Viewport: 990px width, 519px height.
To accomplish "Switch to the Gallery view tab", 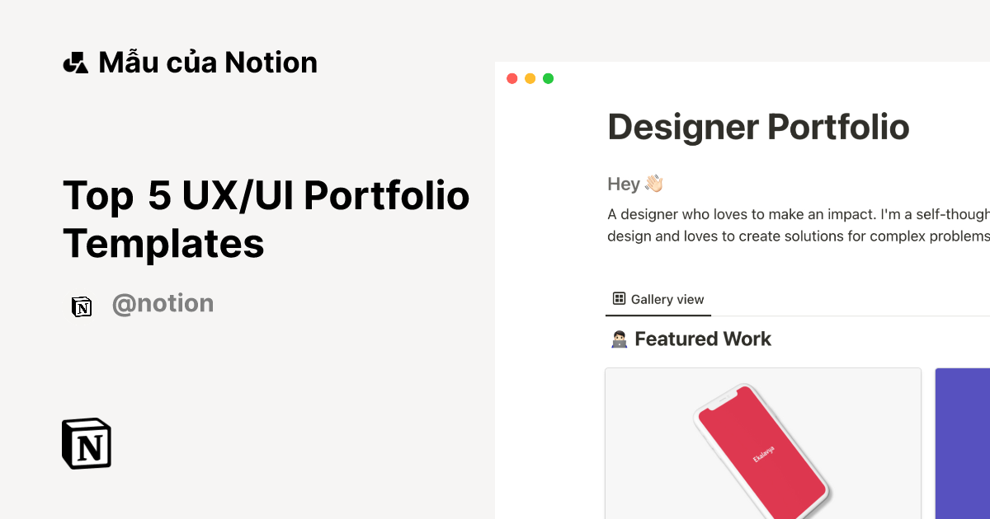I will [658, 298].
